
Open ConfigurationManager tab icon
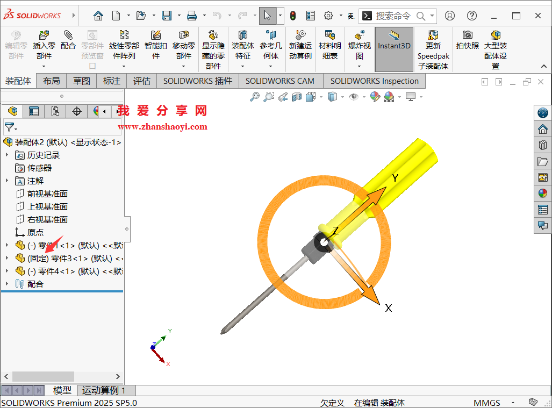pyautogui.click(x=55, y=111)
